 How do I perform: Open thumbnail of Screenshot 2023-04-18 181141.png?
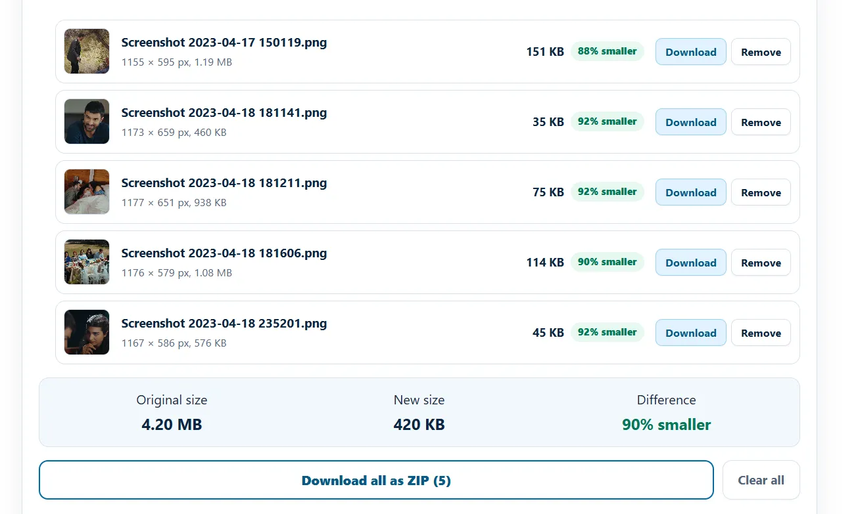click(x=87, y=121)
